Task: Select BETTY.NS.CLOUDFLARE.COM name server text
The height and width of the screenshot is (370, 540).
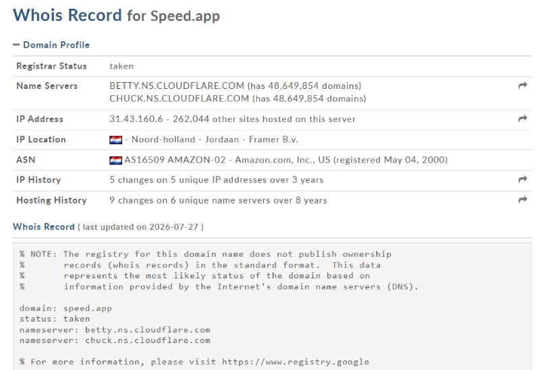Action: [x=177, y=86]
